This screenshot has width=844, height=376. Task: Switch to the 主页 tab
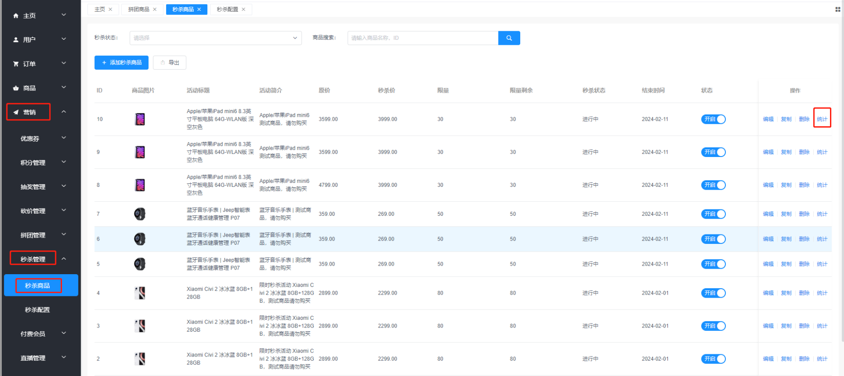100,10
